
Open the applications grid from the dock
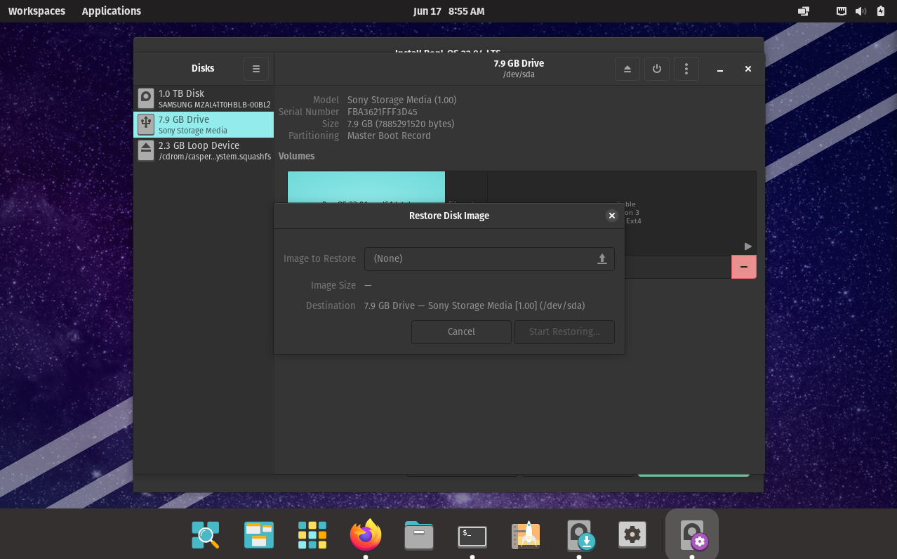[312, 535]
